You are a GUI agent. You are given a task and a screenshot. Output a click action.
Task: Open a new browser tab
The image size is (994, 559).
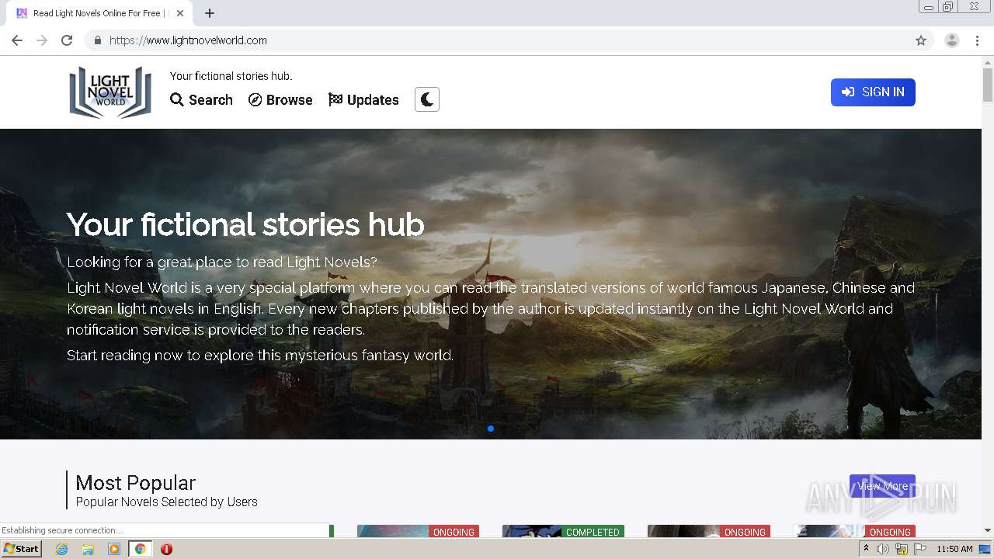pyautogui.click(x=210, y=13)
